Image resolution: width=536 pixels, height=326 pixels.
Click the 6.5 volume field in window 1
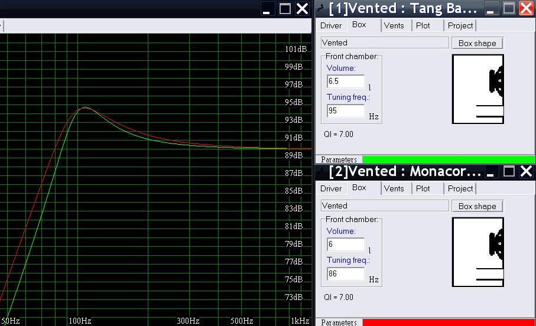tap(346, 81)
